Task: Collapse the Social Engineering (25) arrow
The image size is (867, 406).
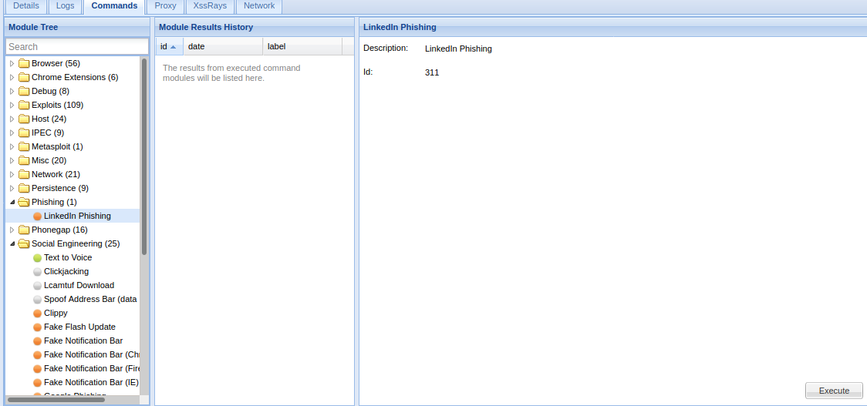Action: (x=12, y=243)
